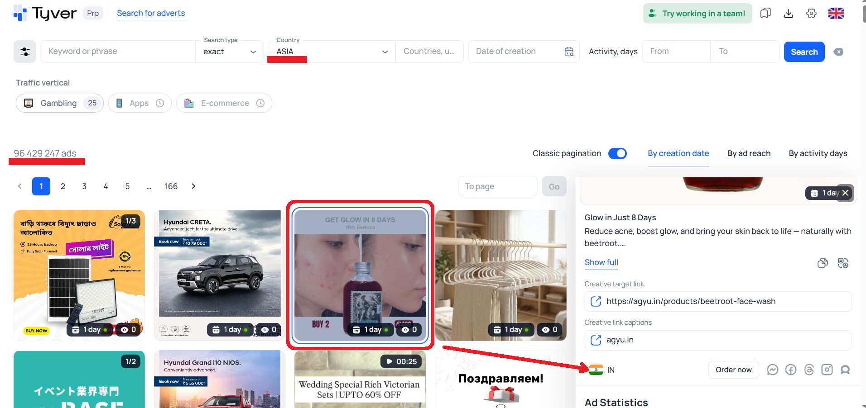Click the Audience Network icon
Screen dimensions: 866x408
pos(845,370)
